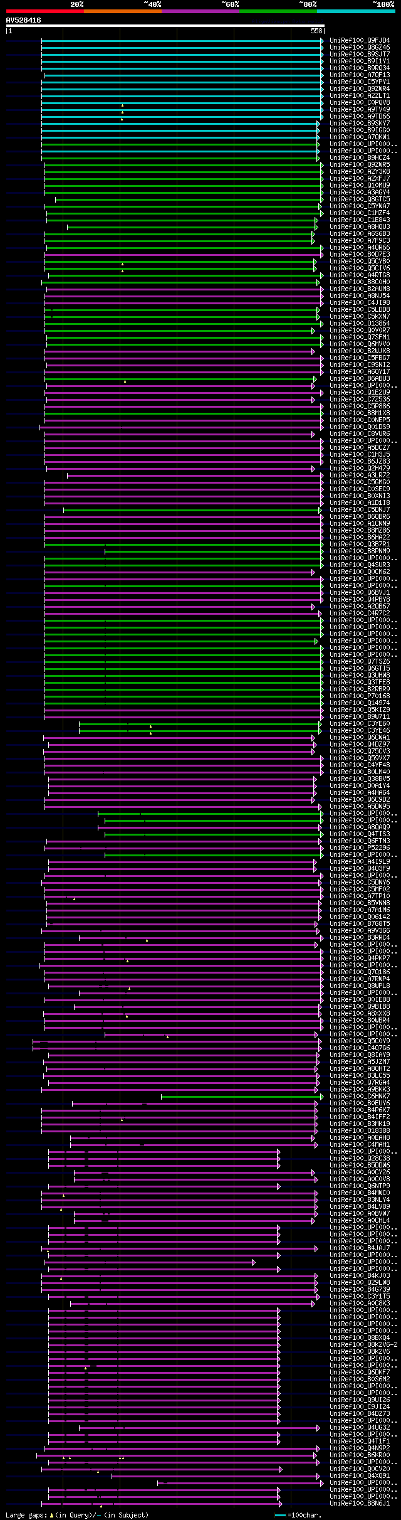Select hit label UniRef100_Q6CWA1
401x1520 pixels.
point(360,737)
